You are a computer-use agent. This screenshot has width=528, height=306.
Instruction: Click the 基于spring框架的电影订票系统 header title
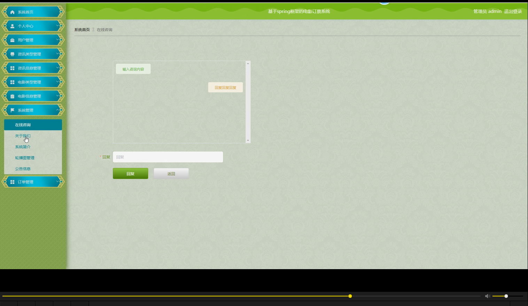(x=299, y=11)
